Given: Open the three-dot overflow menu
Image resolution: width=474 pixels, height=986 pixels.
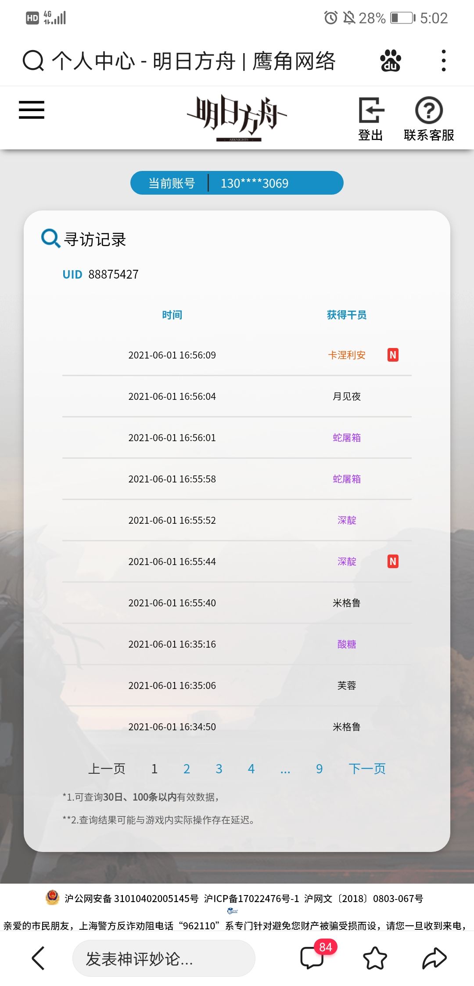Looking at the screenshot, I should [x=444, y=61].
